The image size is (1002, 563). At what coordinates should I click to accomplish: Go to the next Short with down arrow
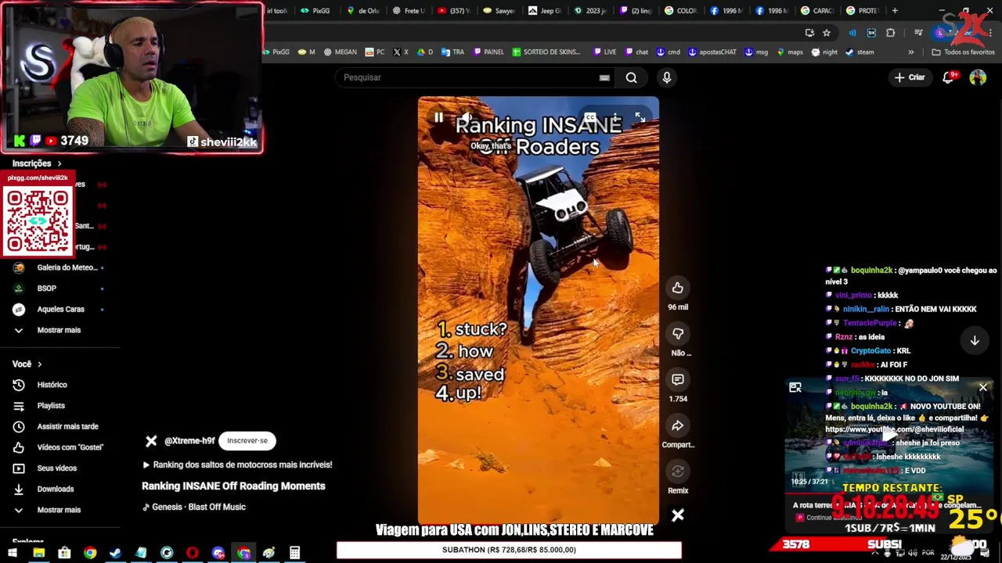tap(975, 341)
